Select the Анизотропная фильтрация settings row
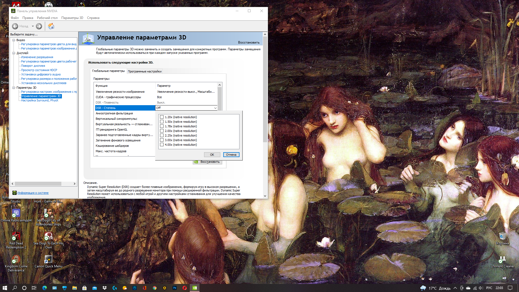This screenshot has width=519, height=292. 125,113
